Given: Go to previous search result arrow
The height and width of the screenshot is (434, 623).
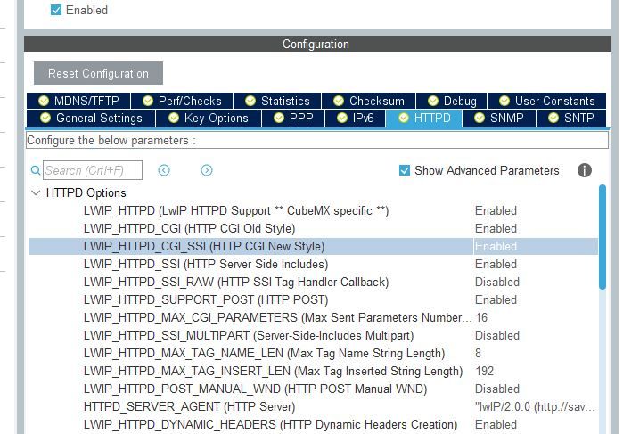Looking at the screenshot, I should coord(164,170).
